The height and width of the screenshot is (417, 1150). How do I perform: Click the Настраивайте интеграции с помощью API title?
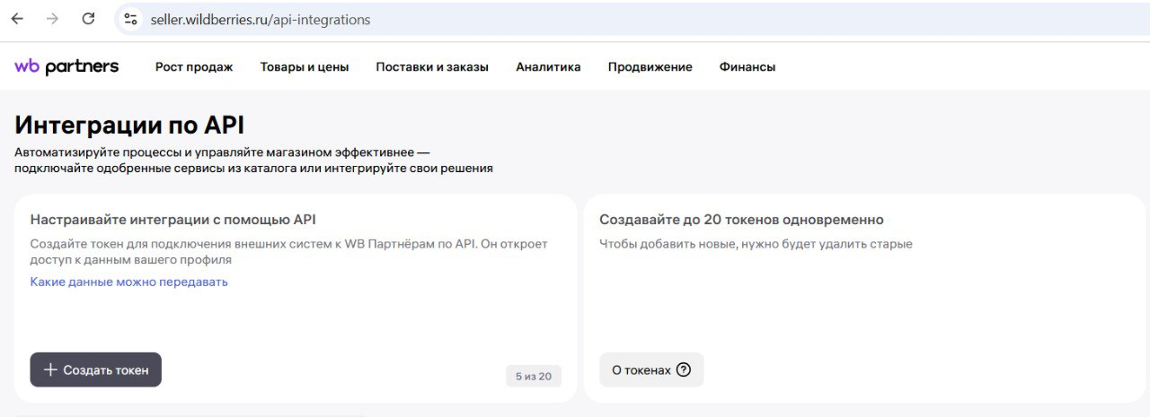click(x=173, y=220)
